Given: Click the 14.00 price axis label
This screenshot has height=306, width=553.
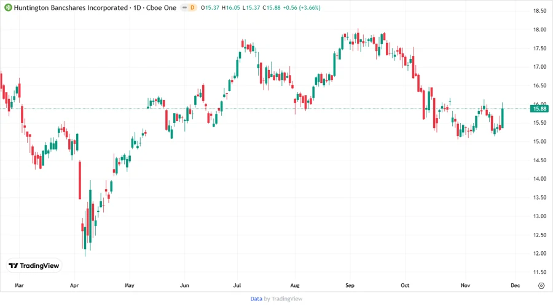Looking at the screenshot, I should point(539,179).
